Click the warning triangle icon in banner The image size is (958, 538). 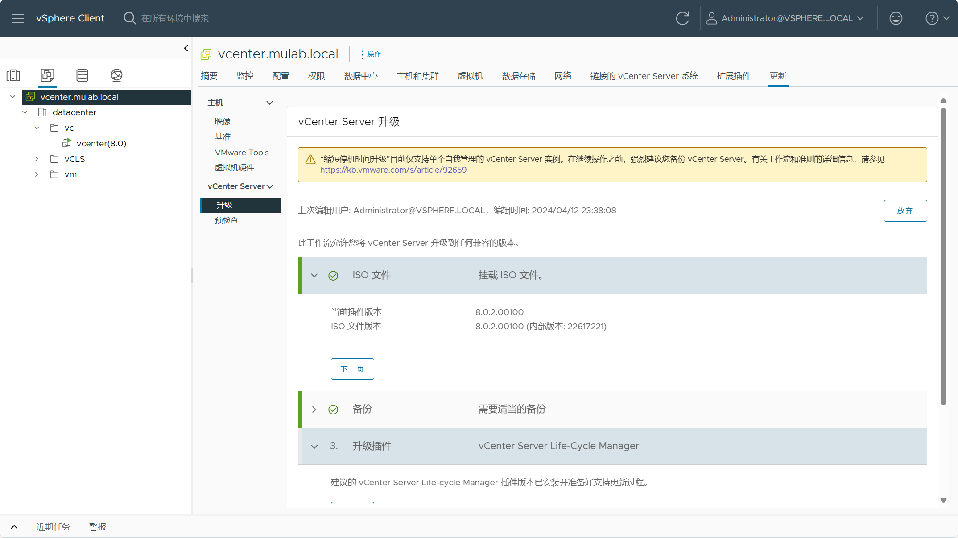310,160
